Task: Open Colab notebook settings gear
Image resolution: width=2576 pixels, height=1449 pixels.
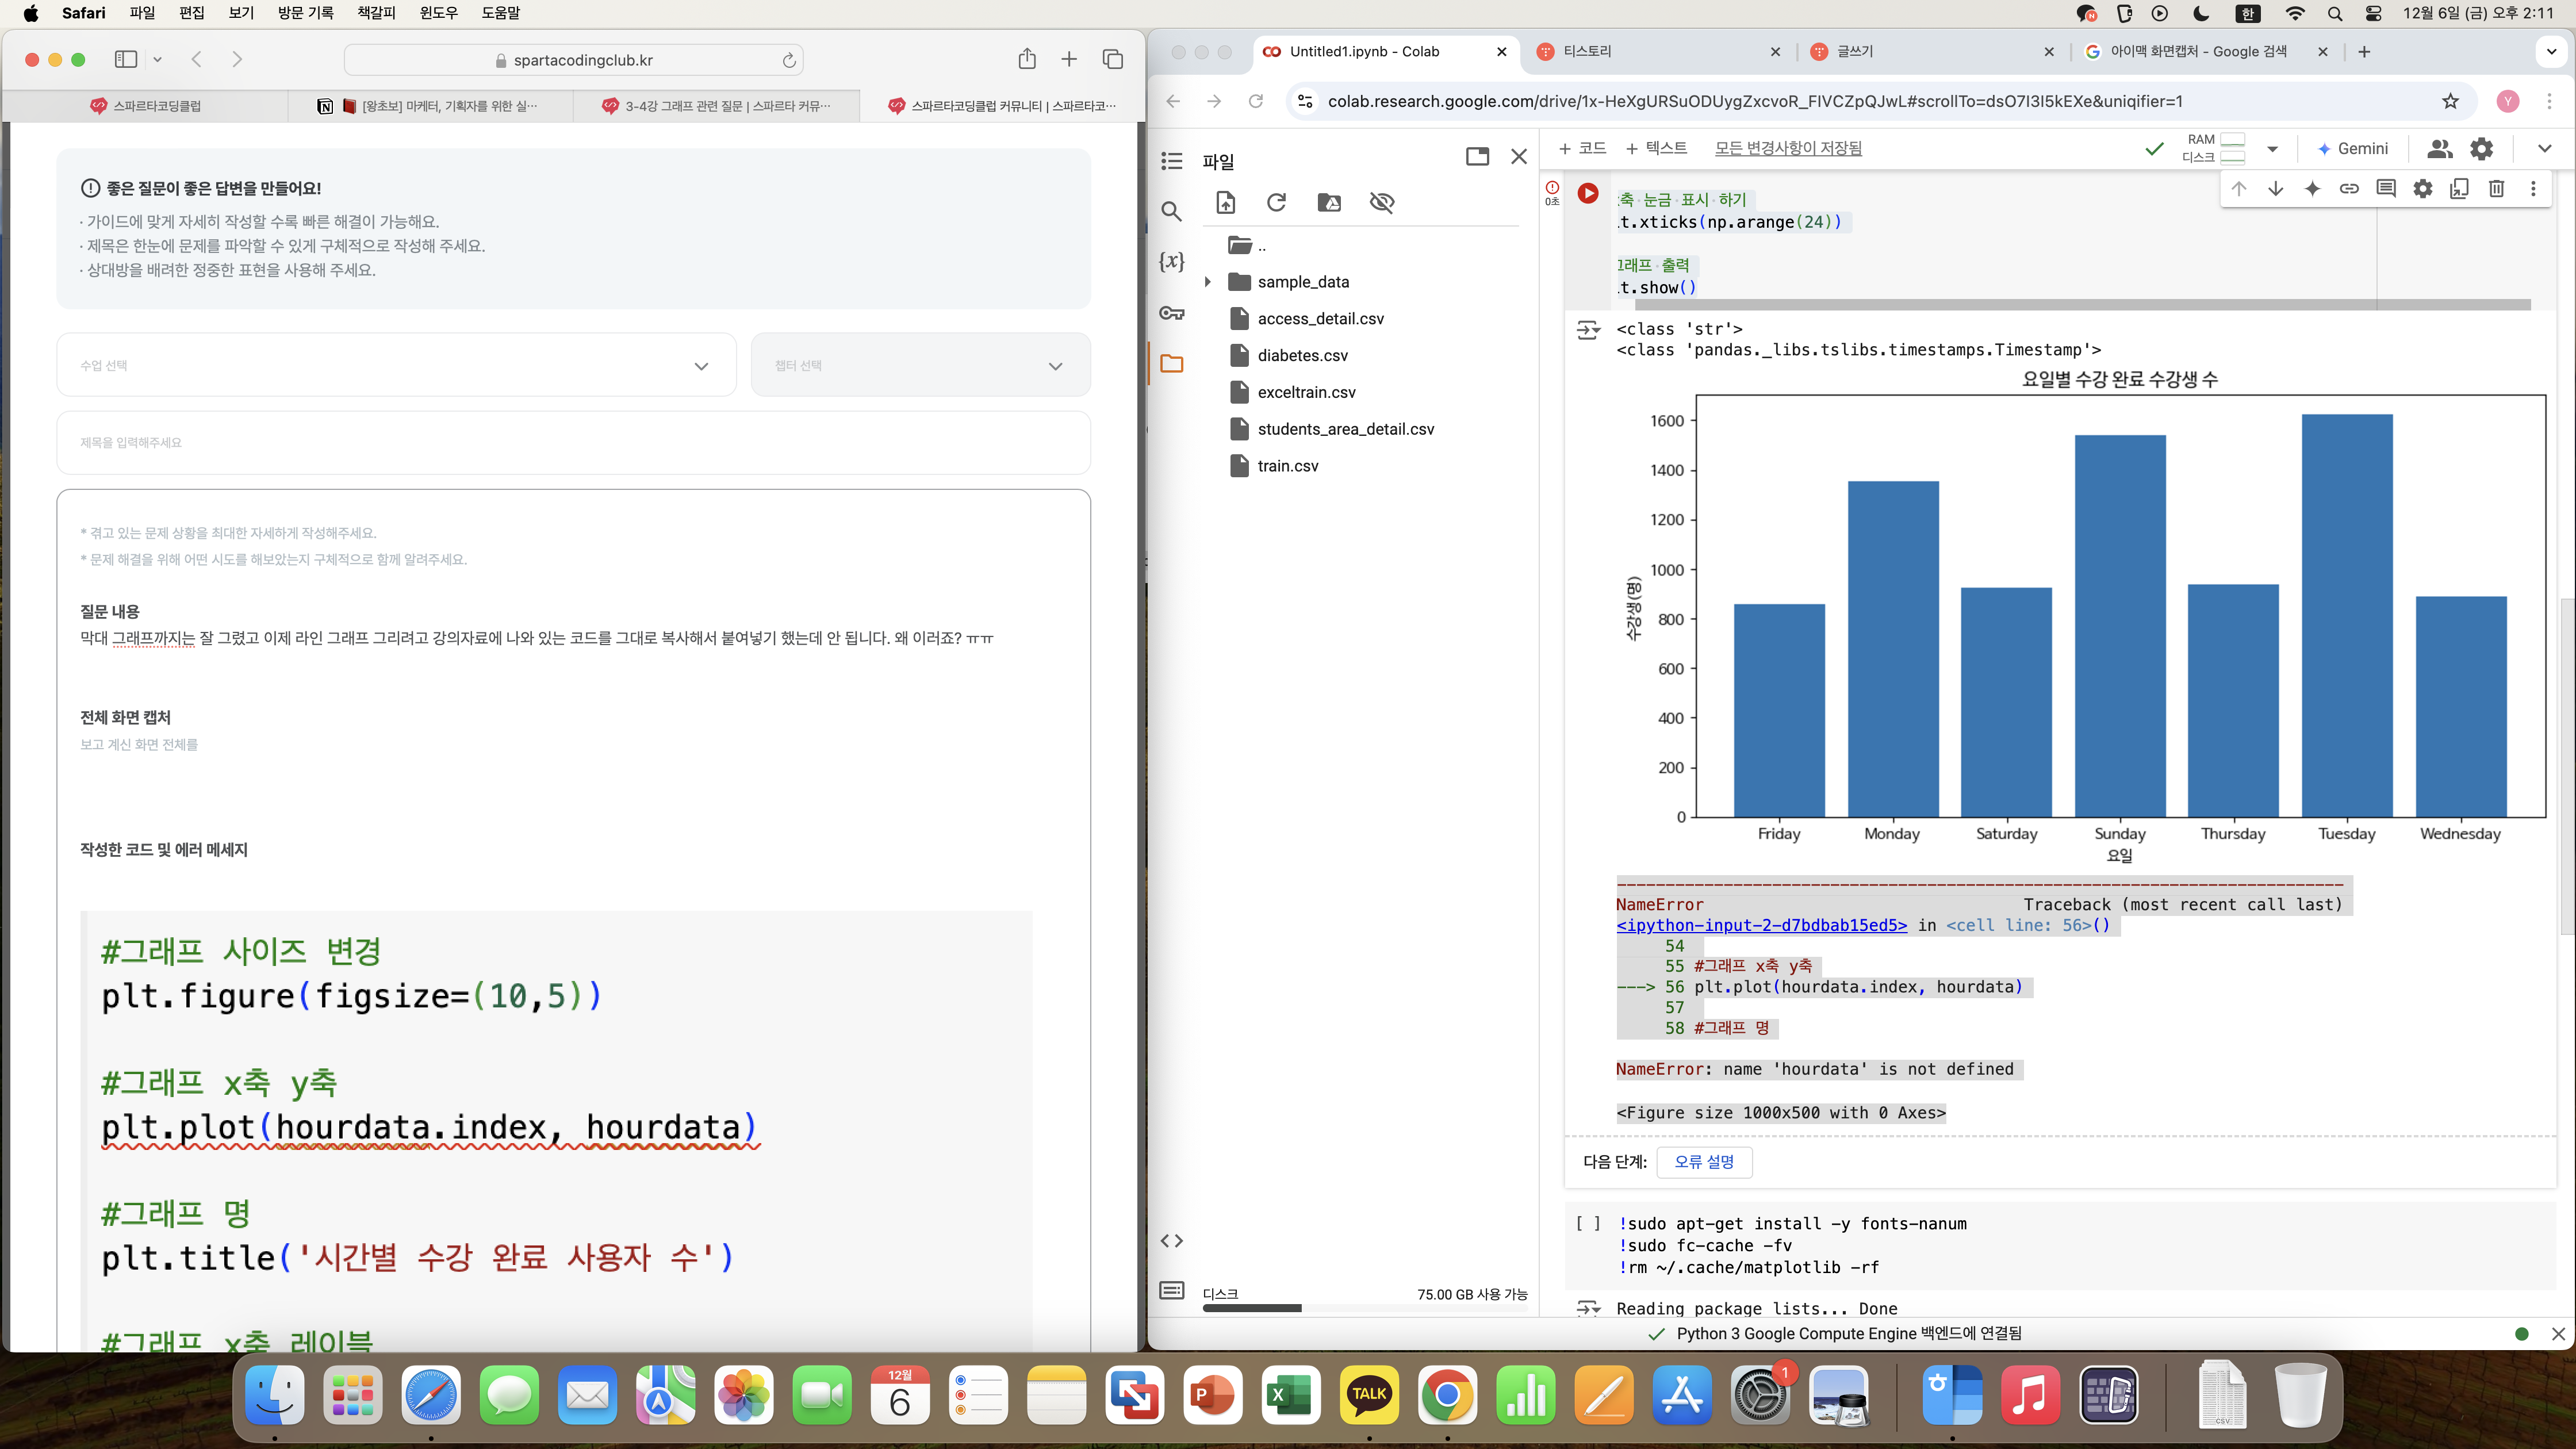Action: coord(2481,148)
